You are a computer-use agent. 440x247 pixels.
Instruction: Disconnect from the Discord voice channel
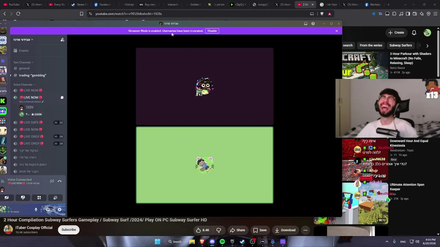tap(59, 181)
